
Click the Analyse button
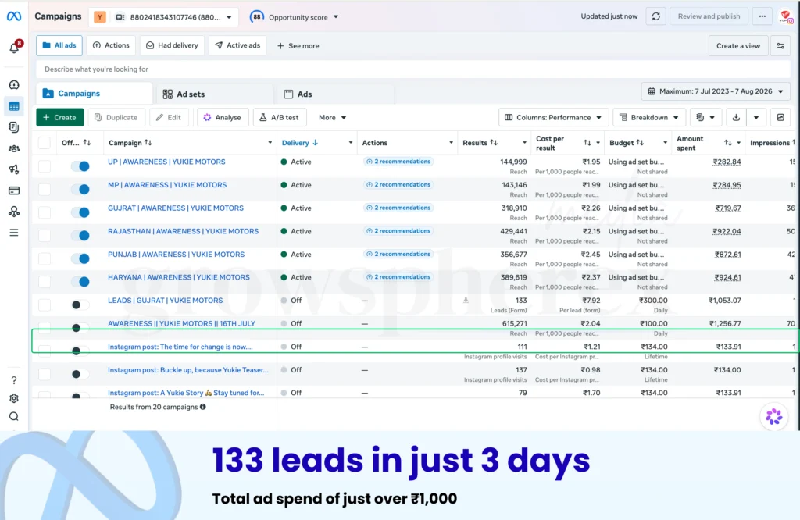pyautogui.click(x=223, y=117)
